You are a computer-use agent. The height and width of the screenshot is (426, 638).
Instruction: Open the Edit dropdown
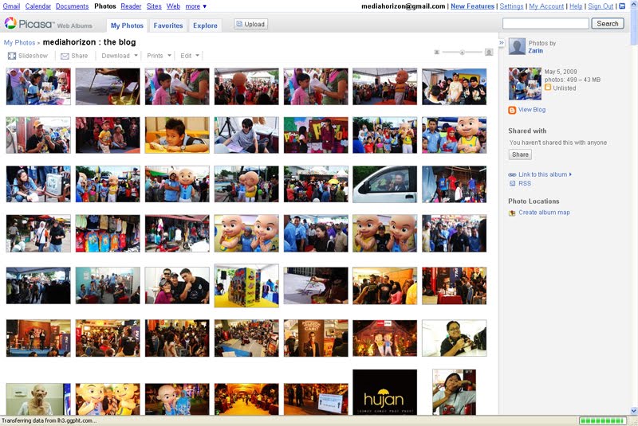tap(190, 56)
